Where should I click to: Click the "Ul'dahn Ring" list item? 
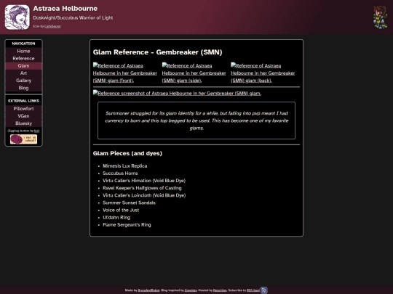116,218
